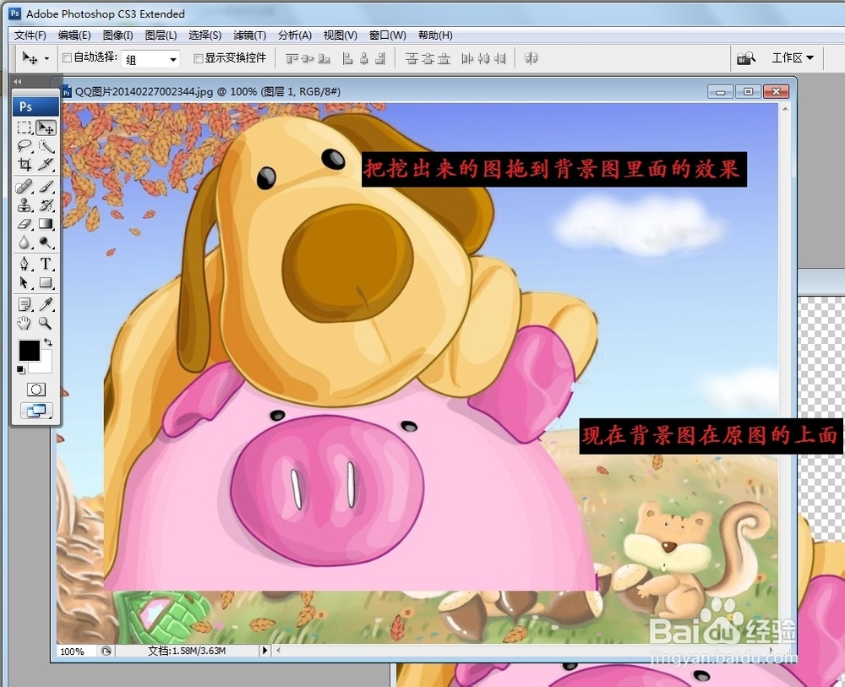
Task: Open the 滤镜(T) menu
Action: [249, 35]
